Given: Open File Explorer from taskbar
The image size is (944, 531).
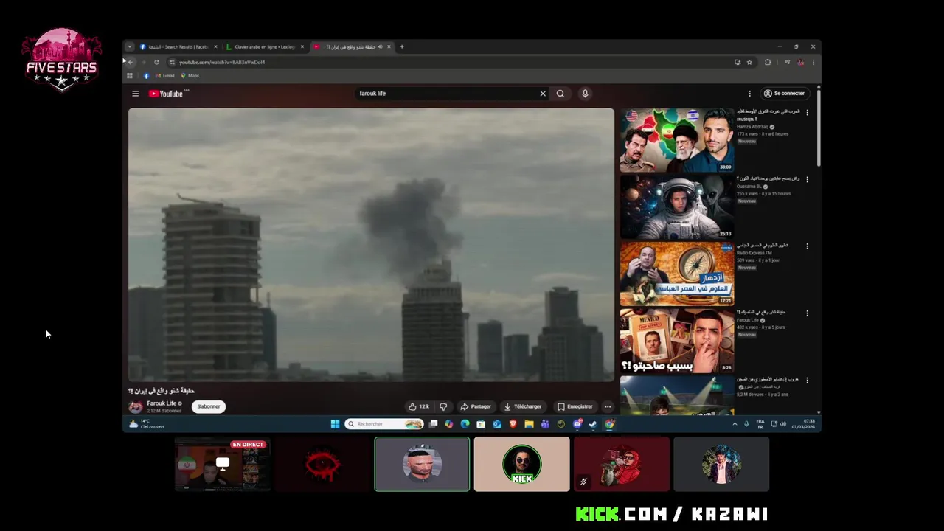Looking at the screenshot, I should tap(529, 424).
